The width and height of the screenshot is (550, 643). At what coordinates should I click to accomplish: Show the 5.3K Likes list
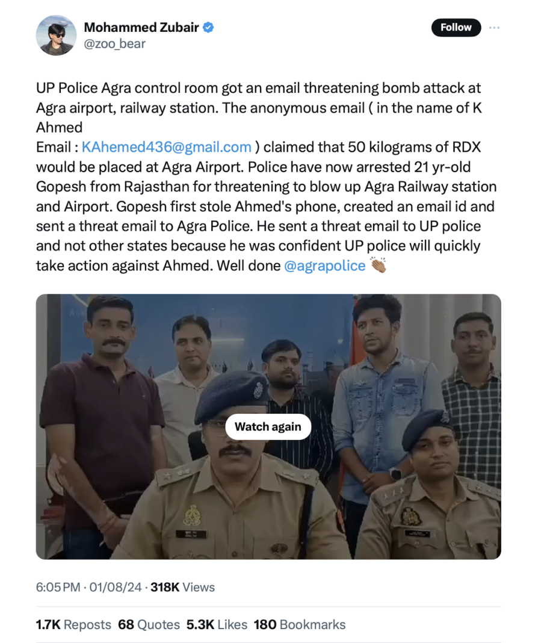(x=217, y=624)
